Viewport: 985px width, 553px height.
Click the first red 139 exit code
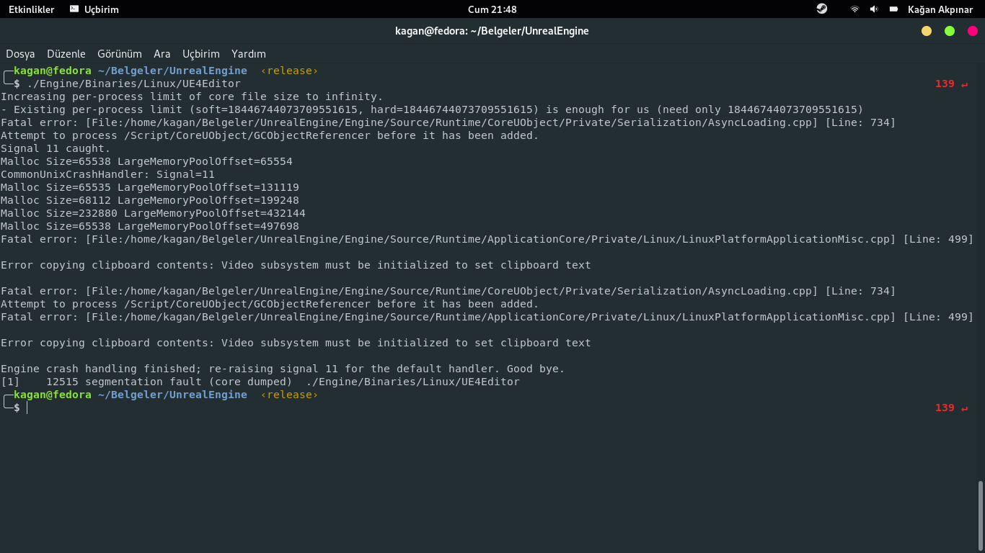click(x=945, y=84)
